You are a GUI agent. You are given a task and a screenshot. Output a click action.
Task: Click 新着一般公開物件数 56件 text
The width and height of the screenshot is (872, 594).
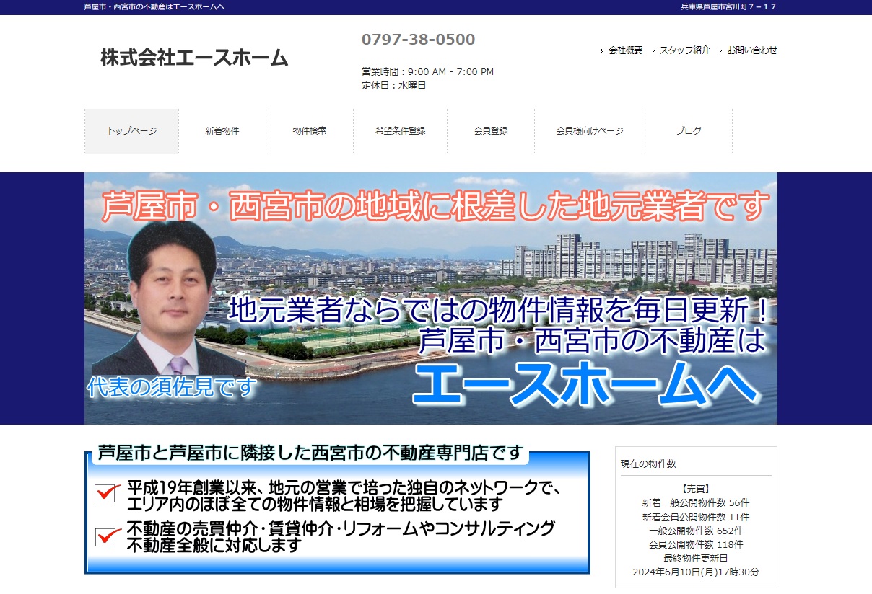click(696, 503)
